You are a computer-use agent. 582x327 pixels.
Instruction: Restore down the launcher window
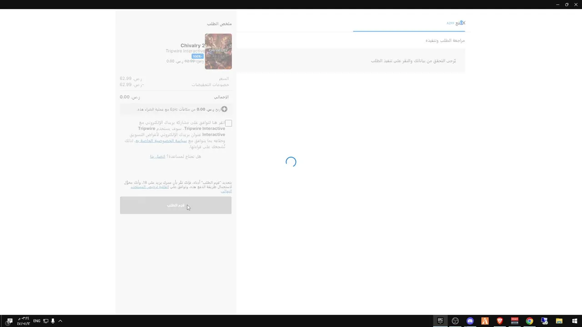(567, 5)
